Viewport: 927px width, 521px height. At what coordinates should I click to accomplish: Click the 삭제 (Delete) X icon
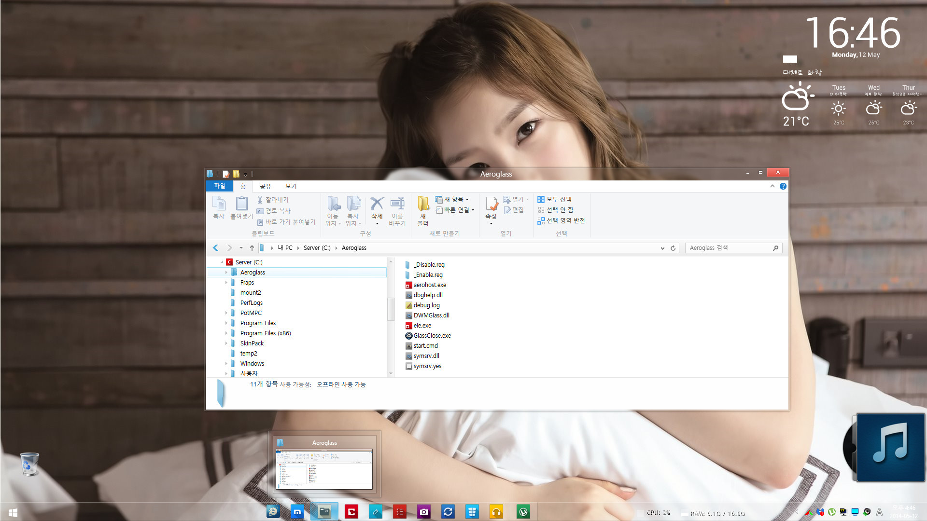(377, 204)
